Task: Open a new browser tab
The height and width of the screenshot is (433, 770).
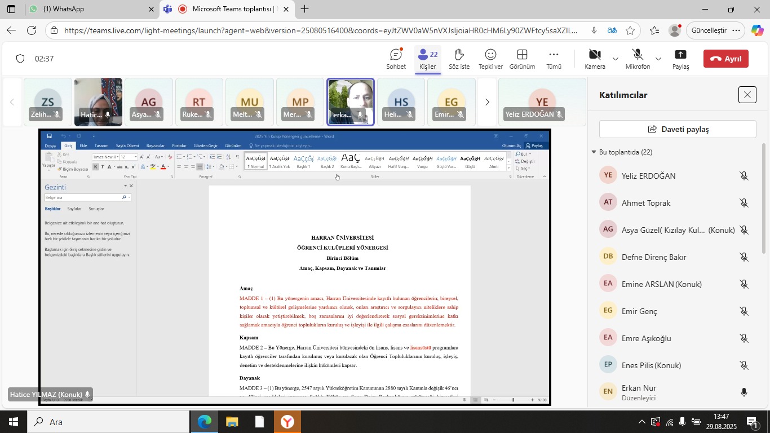Action: (304, 9)
